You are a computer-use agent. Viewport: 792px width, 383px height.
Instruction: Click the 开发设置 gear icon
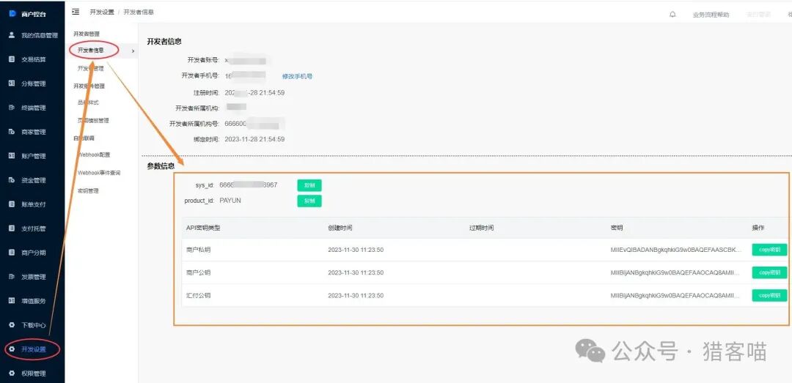[x=12, y=349]
